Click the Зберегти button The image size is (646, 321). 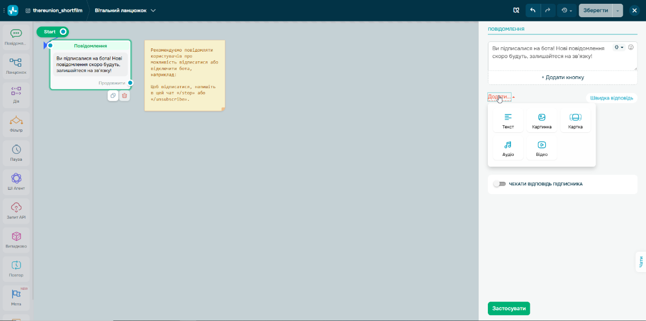coord(595,10)
